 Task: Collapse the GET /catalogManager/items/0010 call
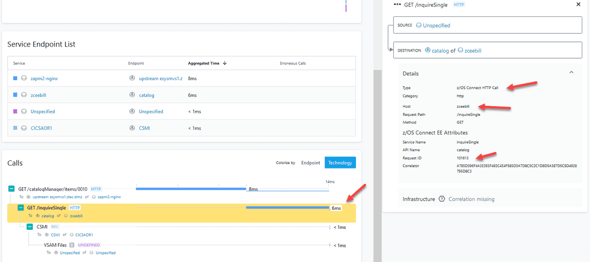coord(12,189)
